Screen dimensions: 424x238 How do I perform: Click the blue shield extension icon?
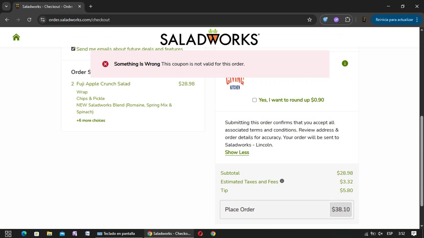(325, 20)
